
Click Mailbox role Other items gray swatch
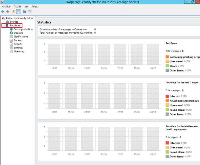167,156
